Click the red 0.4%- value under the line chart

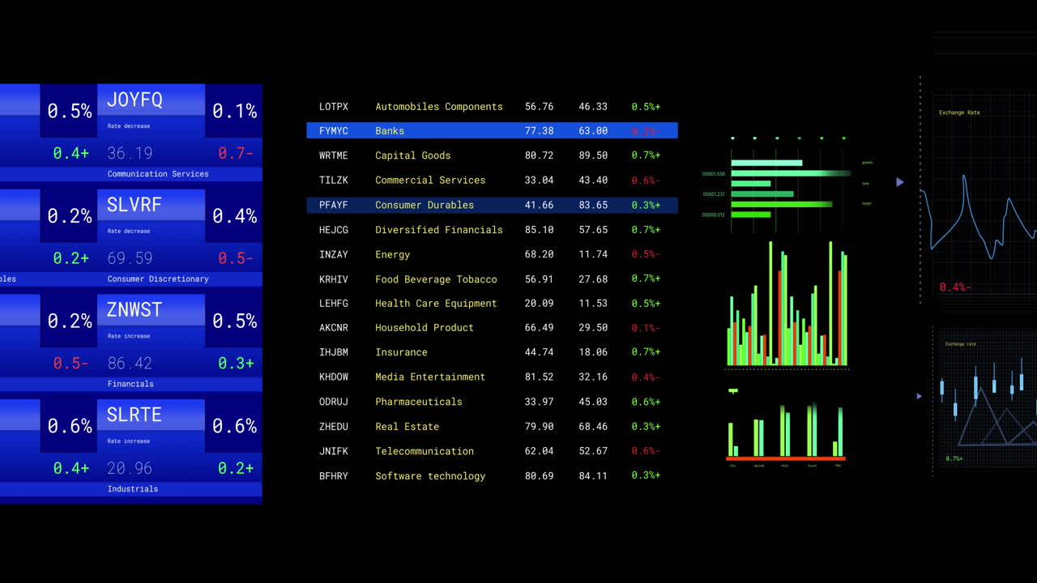pos(954,287)
